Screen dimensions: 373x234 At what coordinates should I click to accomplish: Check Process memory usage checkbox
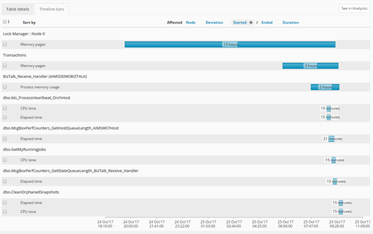pos(5,87)
